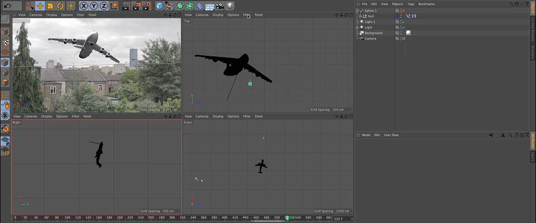This screenshot has height=223, width=536.
Task: Toggle Y axis lock
Action: 94,6
